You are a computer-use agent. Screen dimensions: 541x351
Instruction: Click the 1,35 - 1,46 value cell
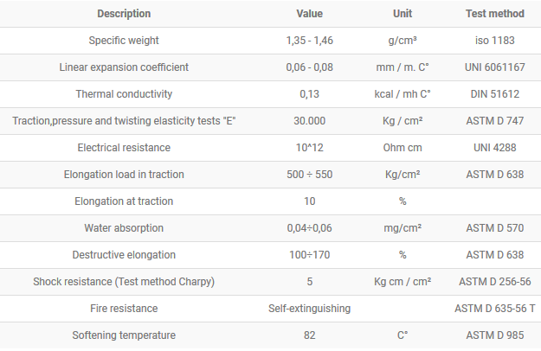[309, 41]
